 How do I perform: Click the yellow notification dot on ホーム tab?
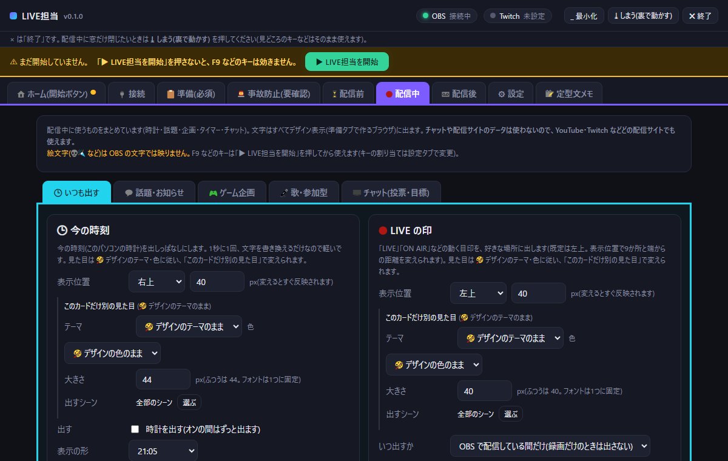(x=93, y=93)
